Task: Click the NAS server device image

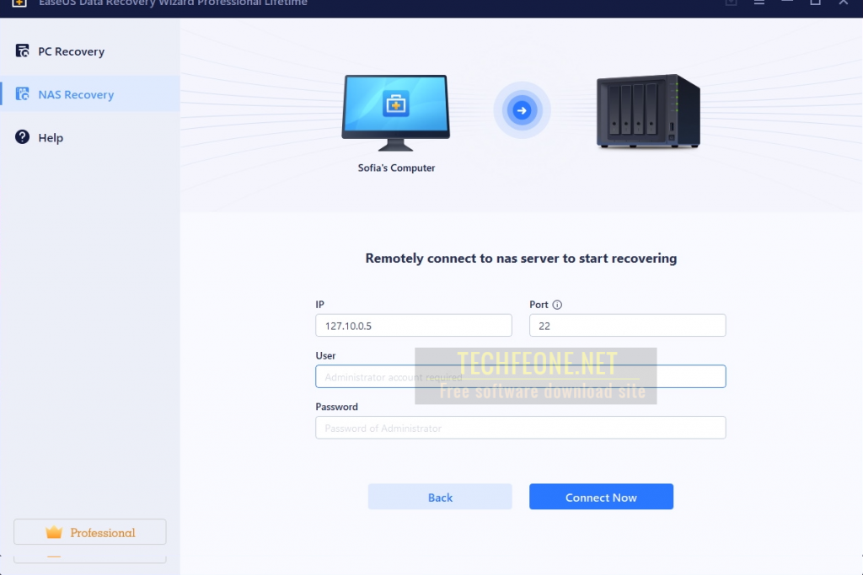Action: [x=648, y=112]
